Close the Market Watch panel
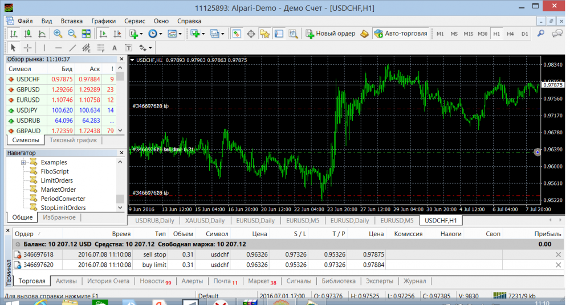The width and height of the screenshot is (570, 305). (x=121, y=59)
